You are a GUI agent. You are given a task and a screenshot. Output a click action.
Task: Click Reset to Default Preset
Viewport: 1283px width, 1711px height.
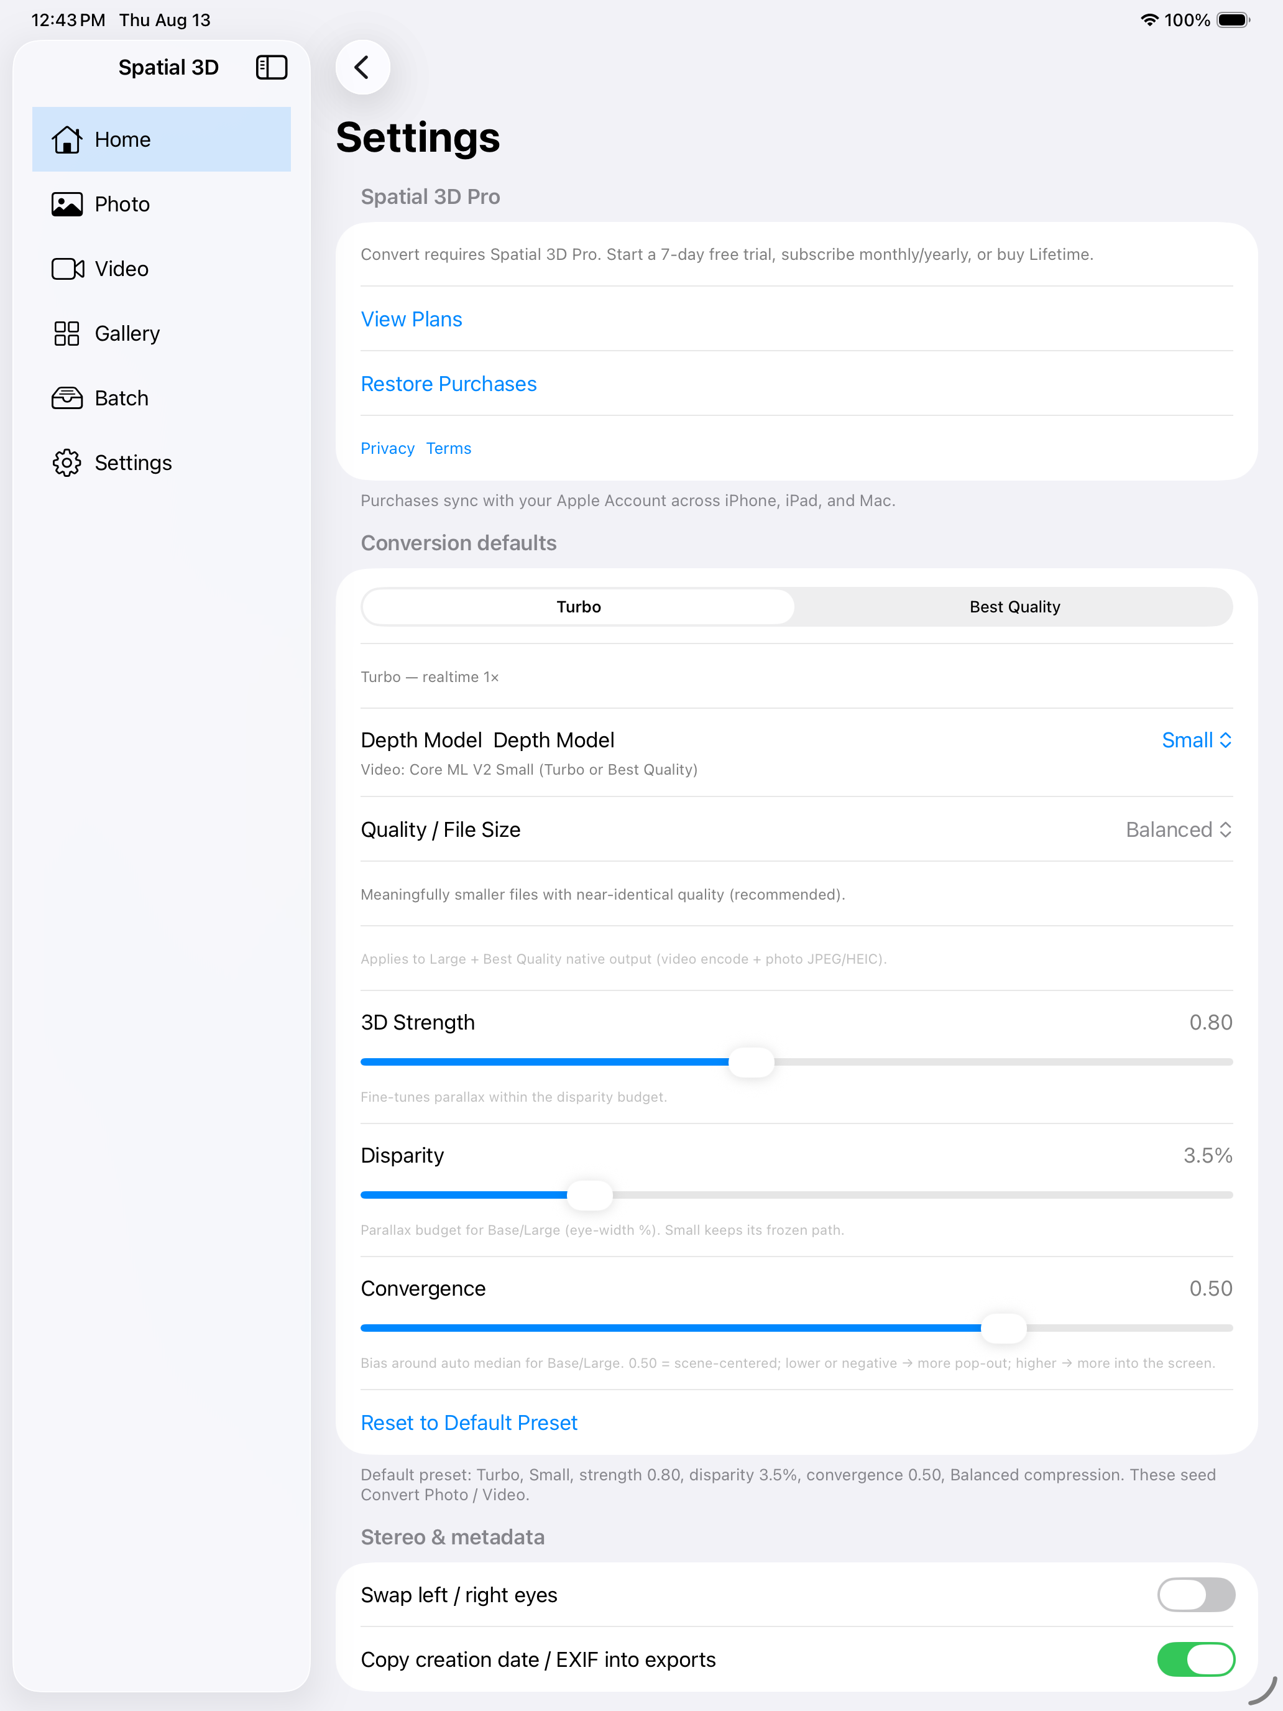pos(469,1423)
